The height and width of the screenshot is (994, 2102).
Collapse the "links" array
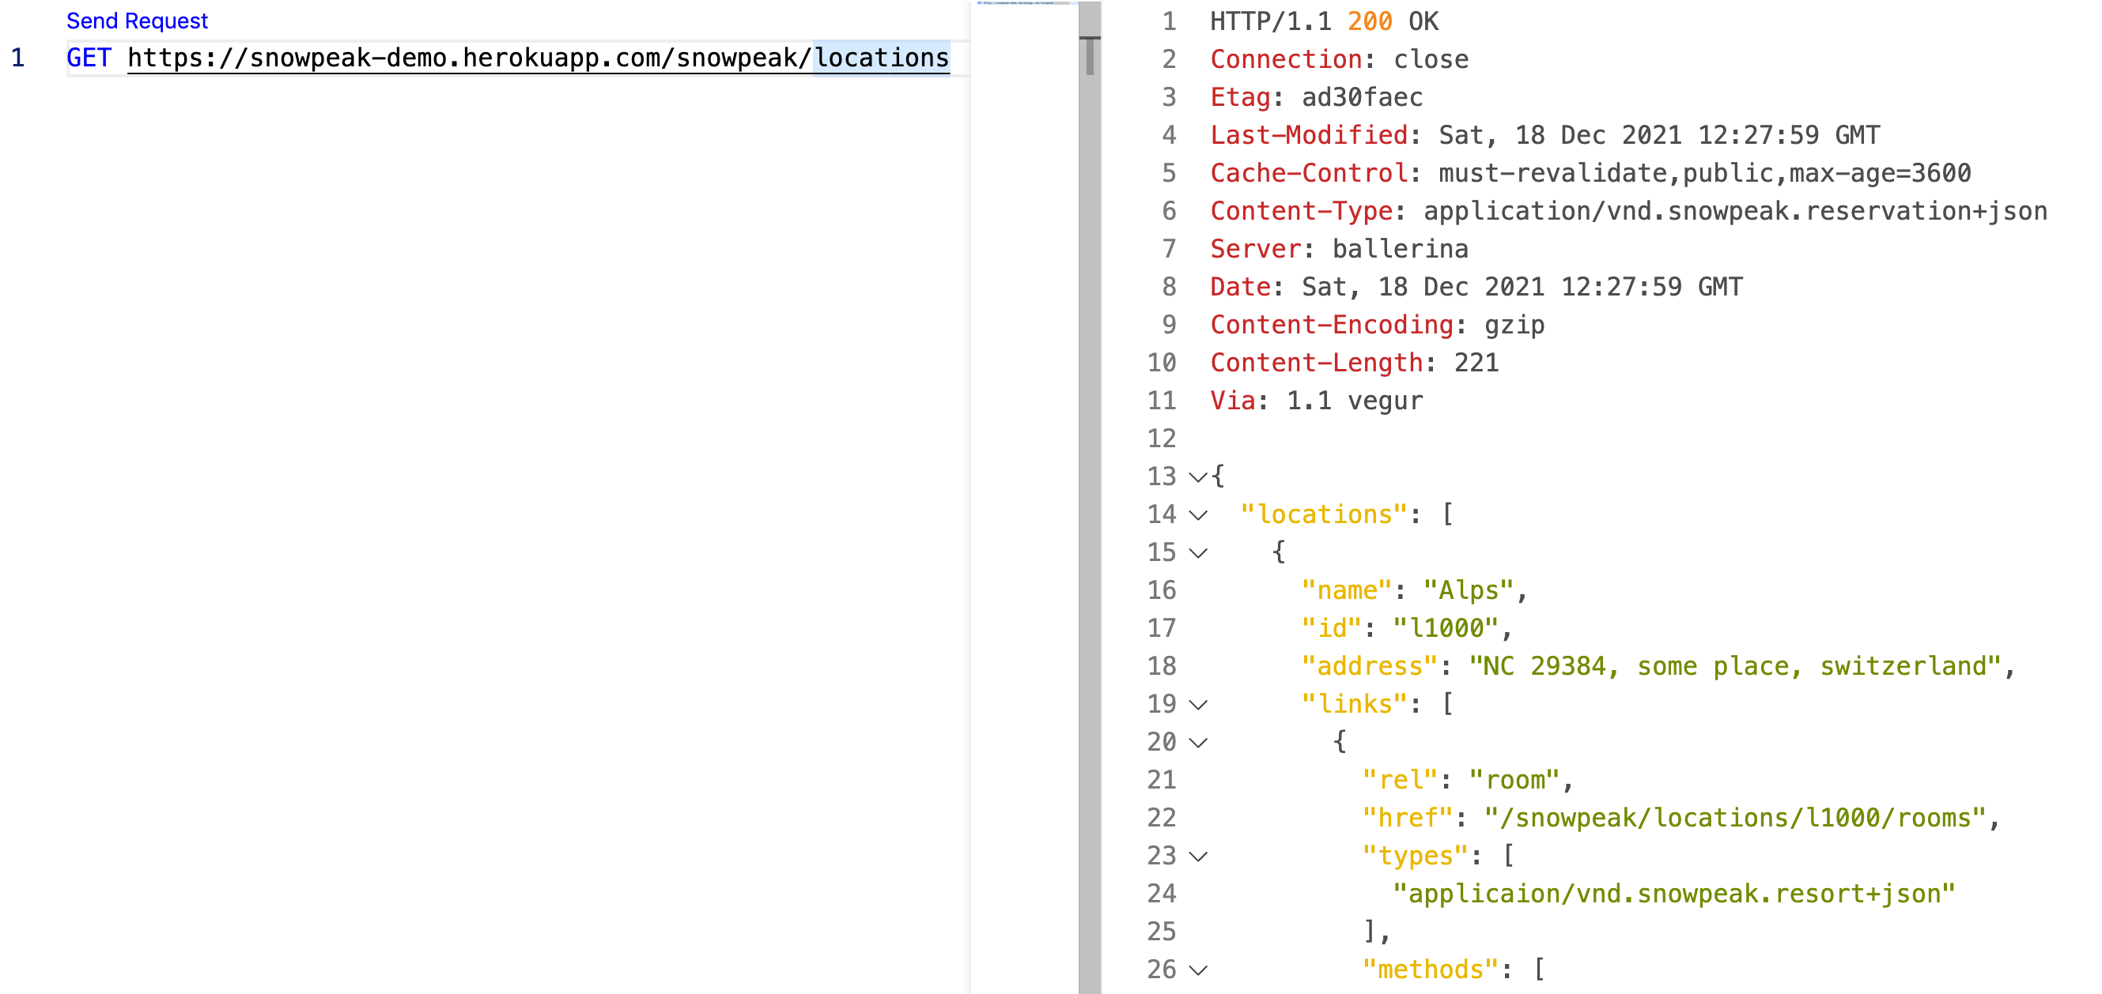pos(1197,704)
